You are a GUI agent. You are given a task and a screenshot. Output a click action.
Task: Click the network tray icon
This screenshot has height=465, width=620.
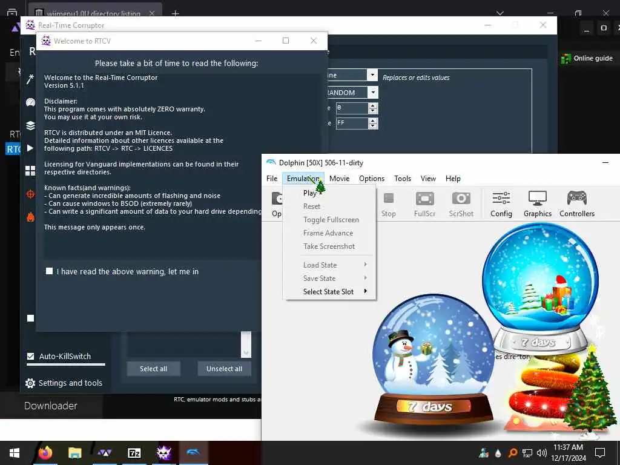[x=527, y=453]
